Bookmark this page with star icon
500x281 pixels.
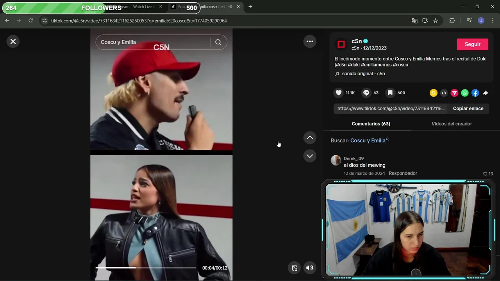(436, 21)
